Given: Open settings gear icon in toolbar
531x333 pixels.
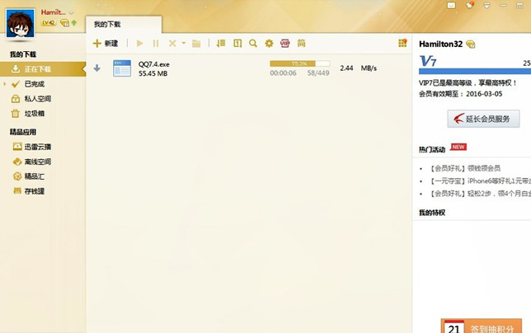Looking at the screenshot, I should (269, 44).
